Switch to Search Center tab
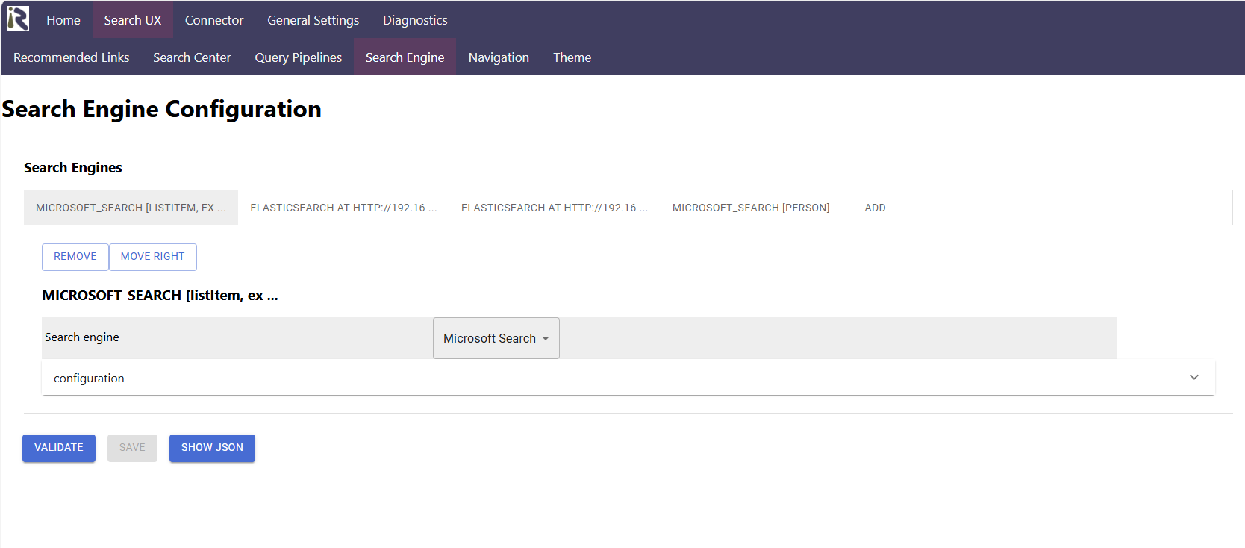This screenshot has height=548, width=1245. click(192, 57)
